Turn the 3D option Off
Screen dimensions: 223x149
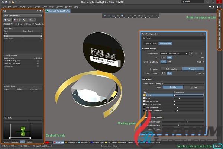coord(163,57)
